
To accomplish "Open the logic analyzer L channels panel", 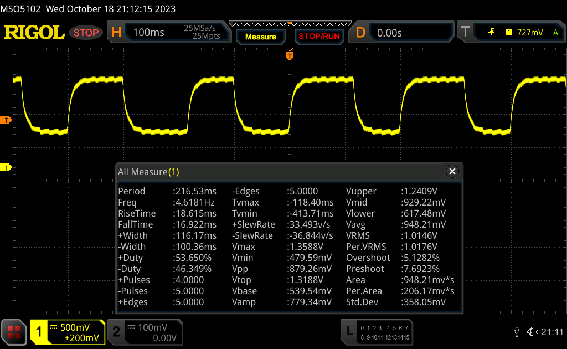I will click(x=377, y=332).
